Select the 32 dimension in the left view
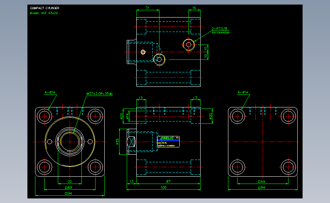The height and width of the screenshot is (203, 330). (70, 182)
